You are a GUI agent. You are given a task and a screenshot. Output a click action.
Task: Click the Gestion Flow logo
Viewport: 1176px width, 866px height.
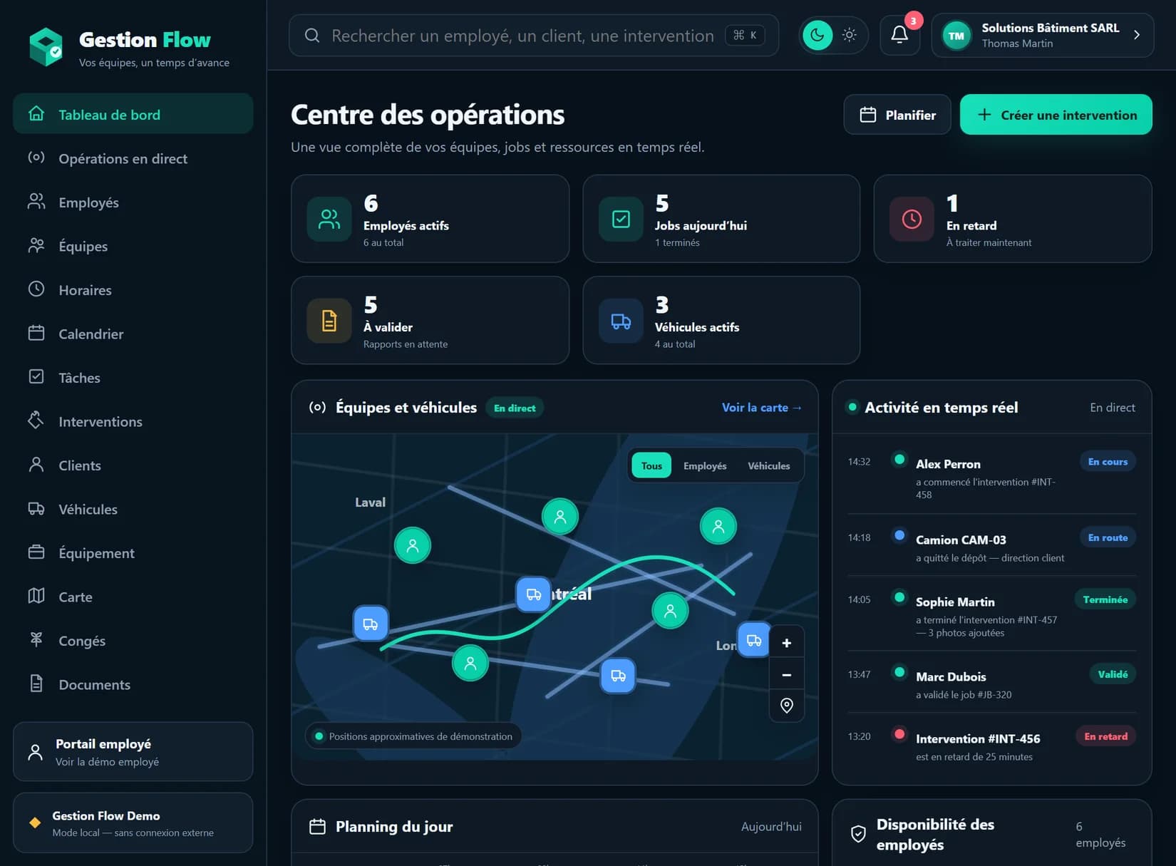coord(46,46)
